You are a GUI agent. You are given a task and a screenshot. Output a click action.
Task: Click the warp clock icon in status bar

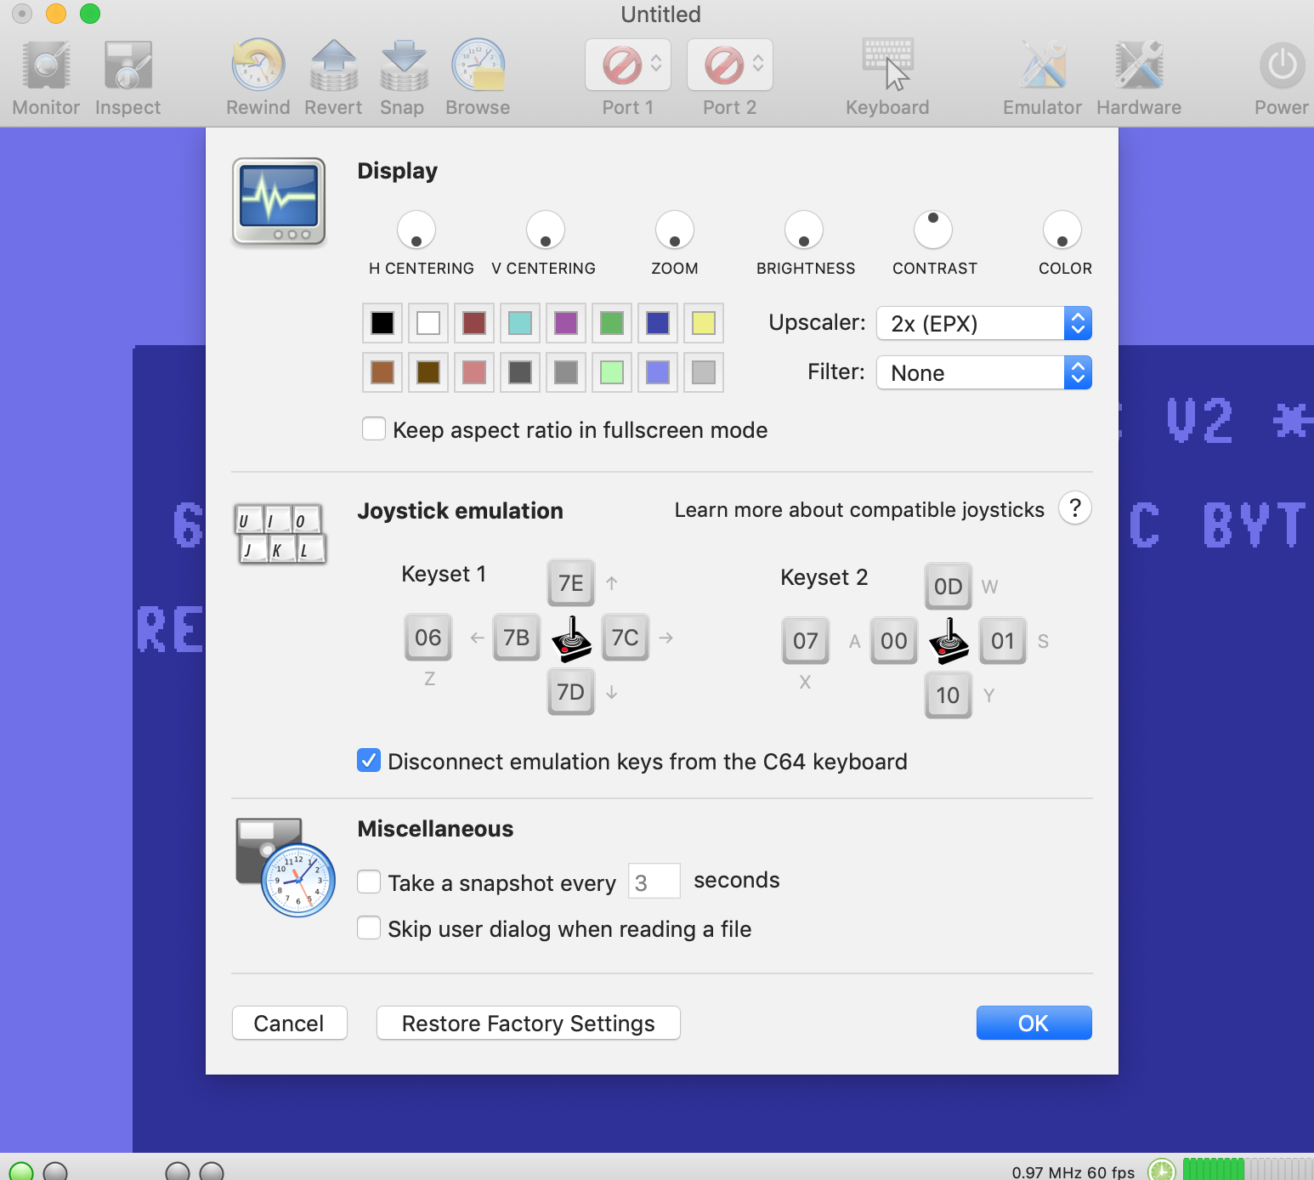(x=1161, y=1171)
